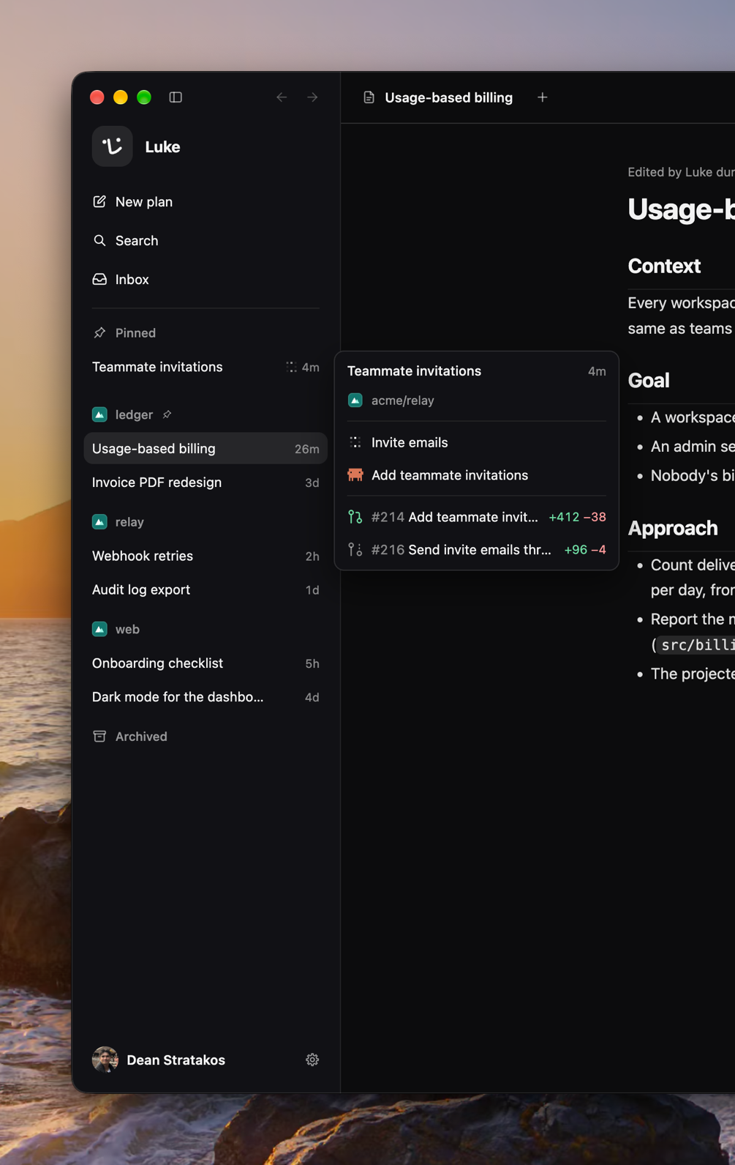Click the pull request icon for #216
Image resolution: width=735 pixels, height=1165 pixels.
(355, 550)
